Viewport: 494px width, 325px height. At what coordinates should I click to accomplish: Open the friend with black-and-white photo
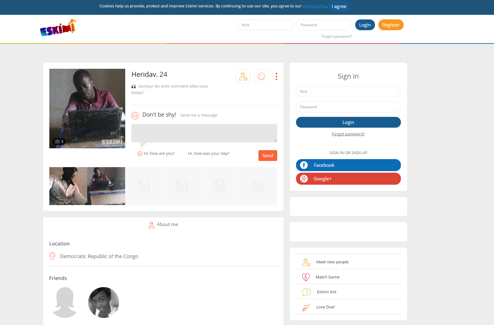[104, 302]
